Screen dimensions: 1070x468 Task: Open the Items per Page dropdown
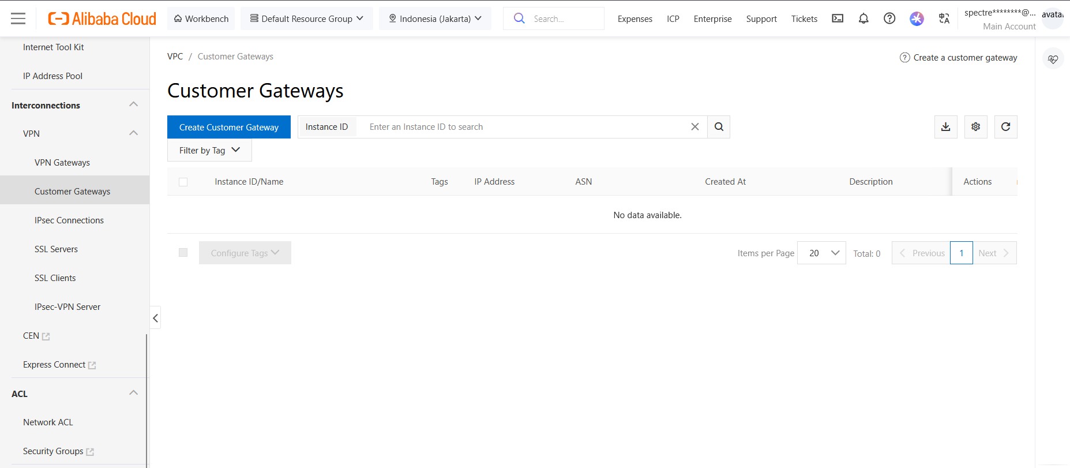(821, 253)
